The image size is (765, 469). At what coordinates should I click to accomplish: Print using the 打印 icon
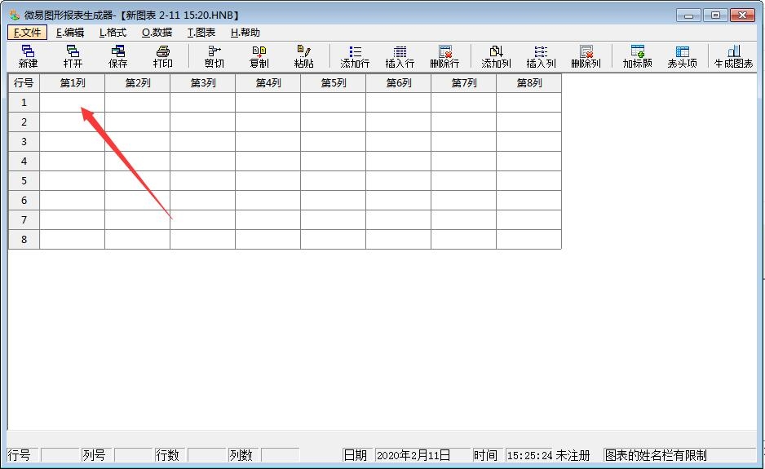(162, 56)
